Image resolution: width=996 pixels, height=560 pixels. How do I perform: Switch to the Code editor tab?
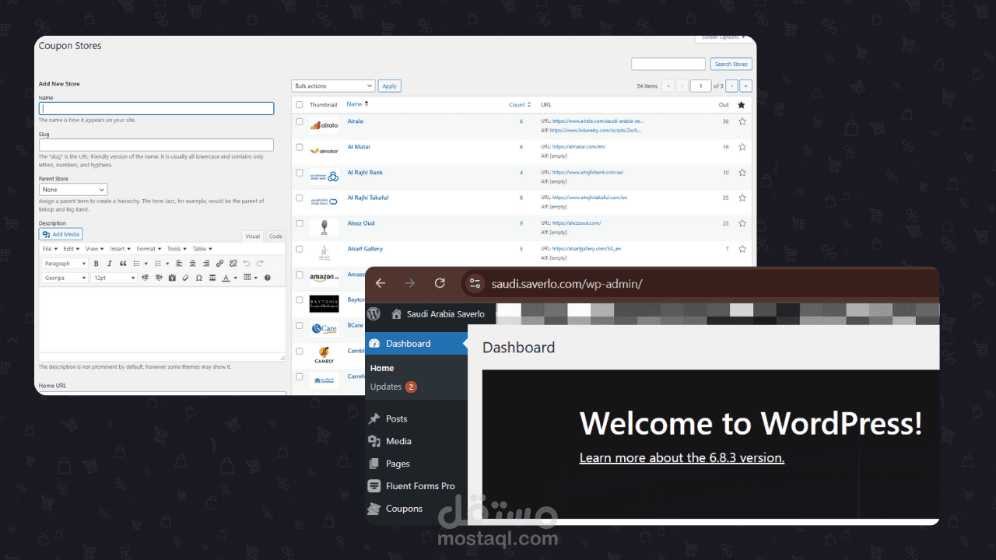tap(275, 236)
